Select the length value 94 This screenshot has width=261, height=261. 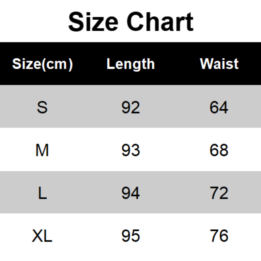point(130,193)
